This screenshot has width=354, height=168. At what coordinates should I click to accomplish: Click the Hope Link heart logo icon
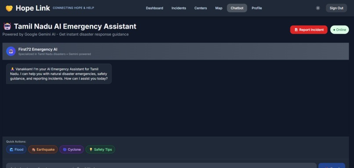click(x=9, y=8)
